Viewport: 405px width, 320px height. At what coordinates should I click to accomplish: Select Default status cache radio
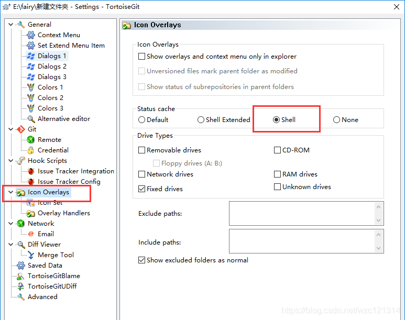pos(141,120)
